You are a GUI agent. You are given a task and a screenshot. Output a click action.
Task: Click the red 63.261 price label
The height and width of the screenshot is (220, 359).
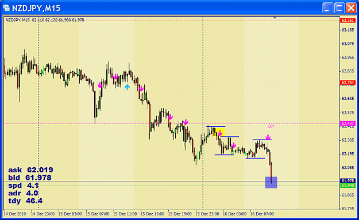[348, 20]
